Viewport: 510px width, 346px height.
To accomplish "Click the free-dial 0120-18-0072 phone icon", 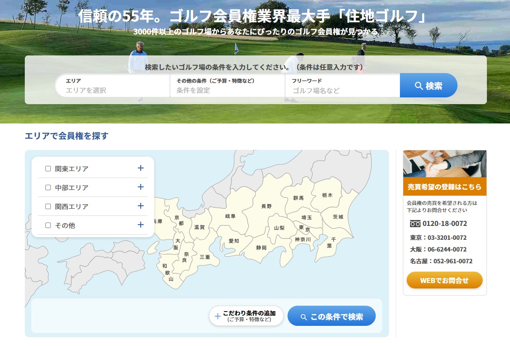I will (x=415, y=223).
